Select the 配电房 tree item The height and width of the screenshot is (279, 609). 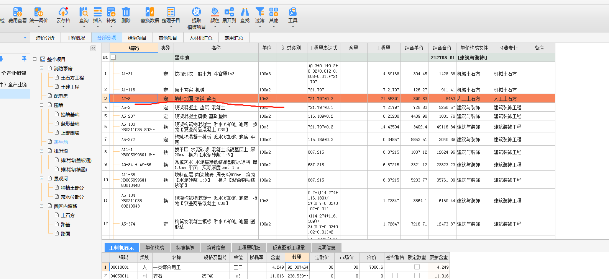click(x=61, y=96)
